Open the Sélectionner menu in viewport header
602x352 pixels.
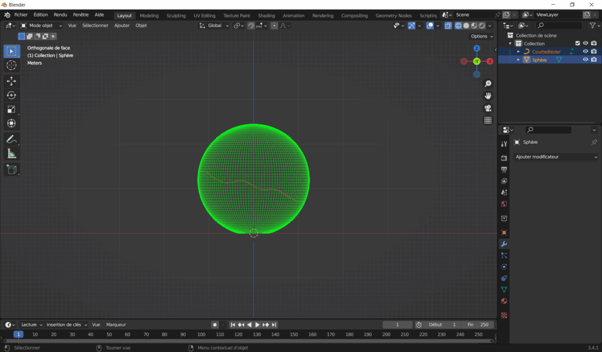95,26
